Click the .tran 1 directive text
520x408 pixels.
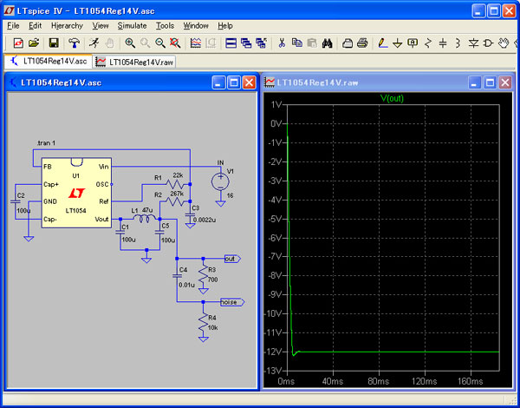pos(47,143)
